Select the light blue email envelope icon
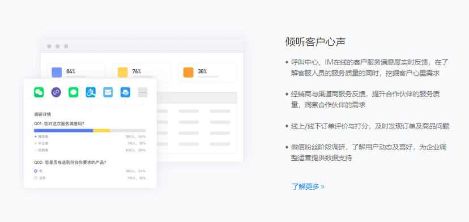The image size is (469, 222). point(108,92)
